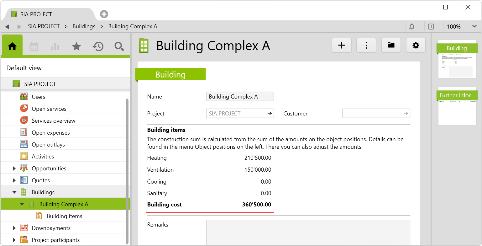Expand the Opportunities tree node
The image size is (482, 246).
click(14, 168)
